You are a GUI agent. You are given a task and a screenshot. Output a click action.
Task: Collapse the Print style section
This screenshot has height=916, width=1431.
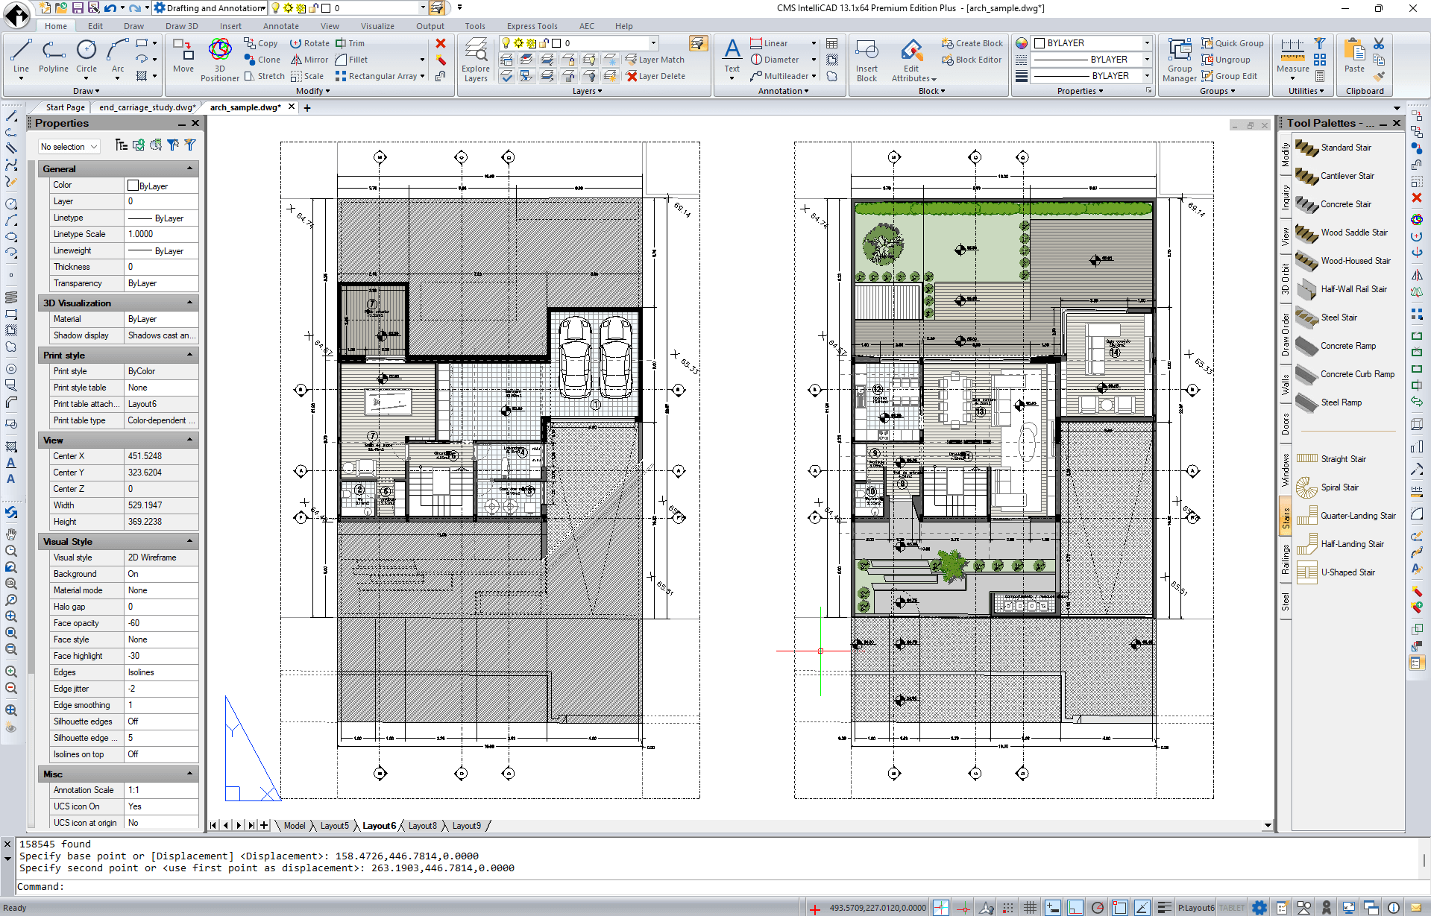[189, 355]
